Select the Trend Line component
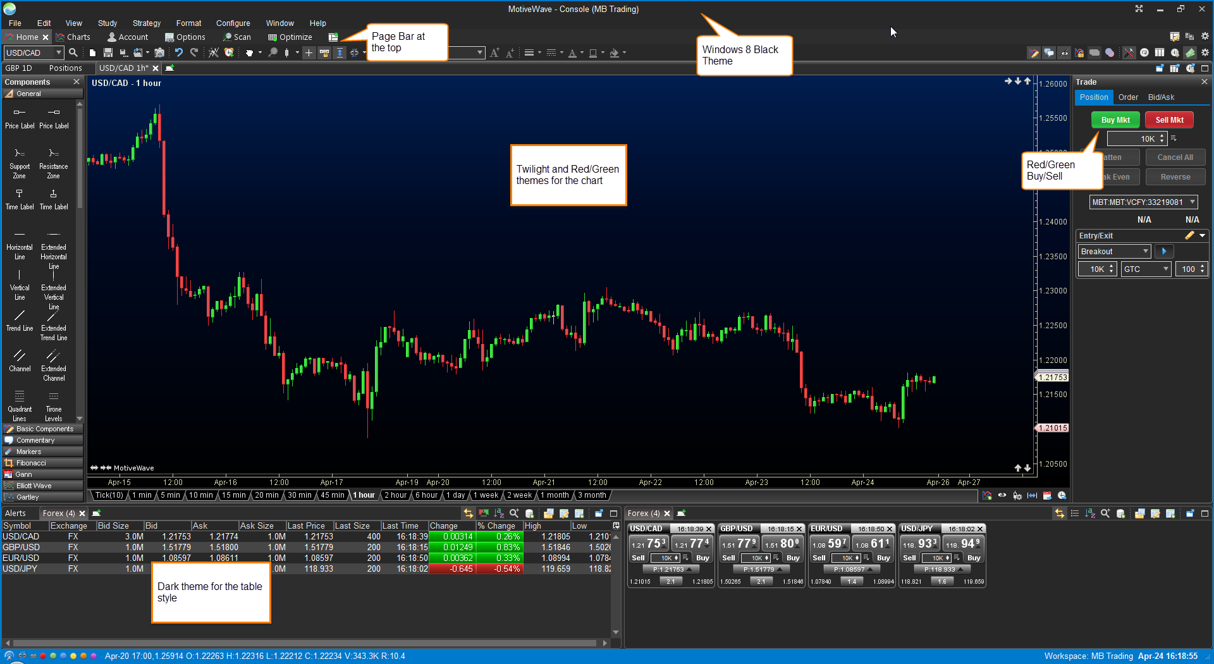This screenshot has width=1214, height=664. [x=20, y=321]
